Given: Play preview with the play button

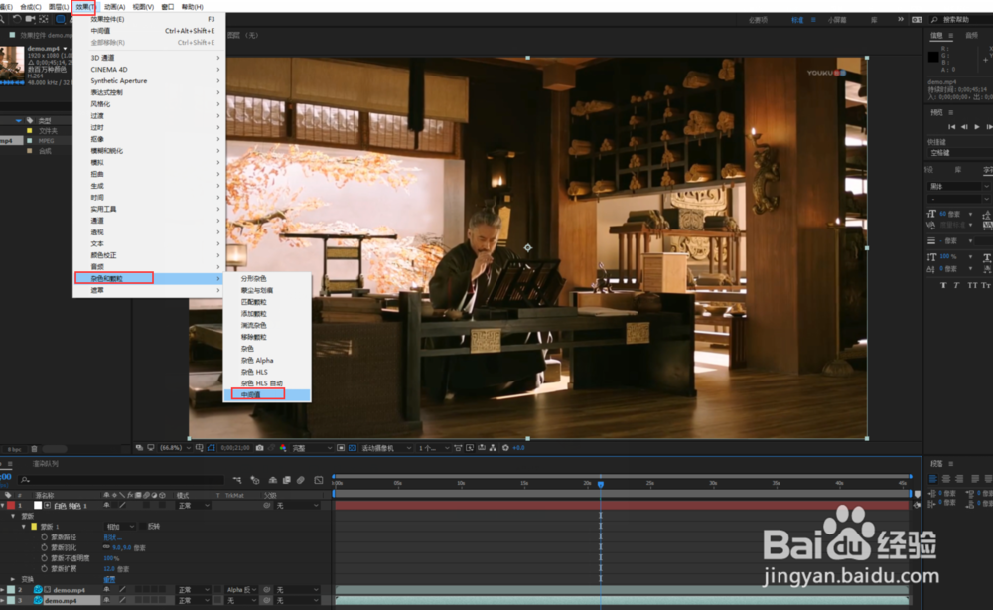Looking at the screenshot, I should coord(976,127).
